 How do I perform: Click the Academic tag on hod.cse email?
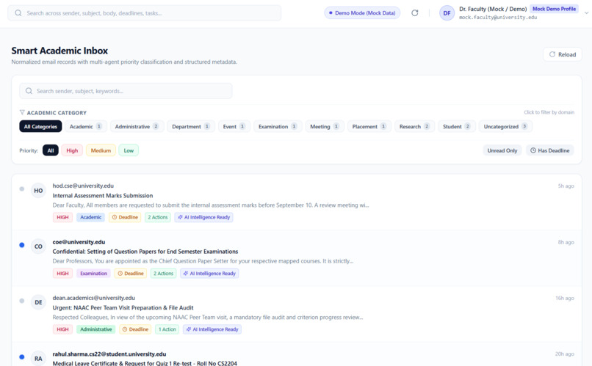(x=90, y=217)
